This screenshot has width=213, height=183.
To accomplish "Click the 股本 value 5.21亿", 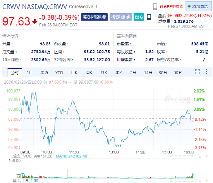I will coord(202,52).
